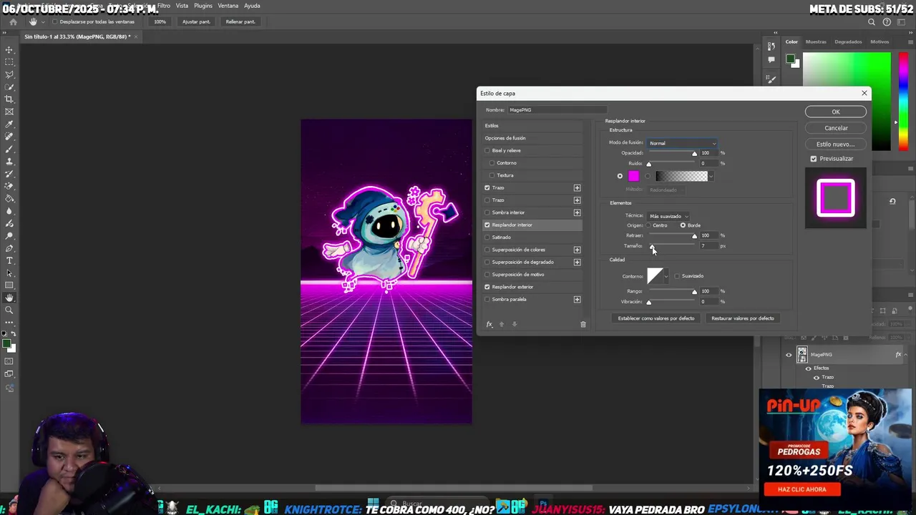This screenshot has width=916, height=515.
Task: Select the History Brush tool
Action: (9, 174)
